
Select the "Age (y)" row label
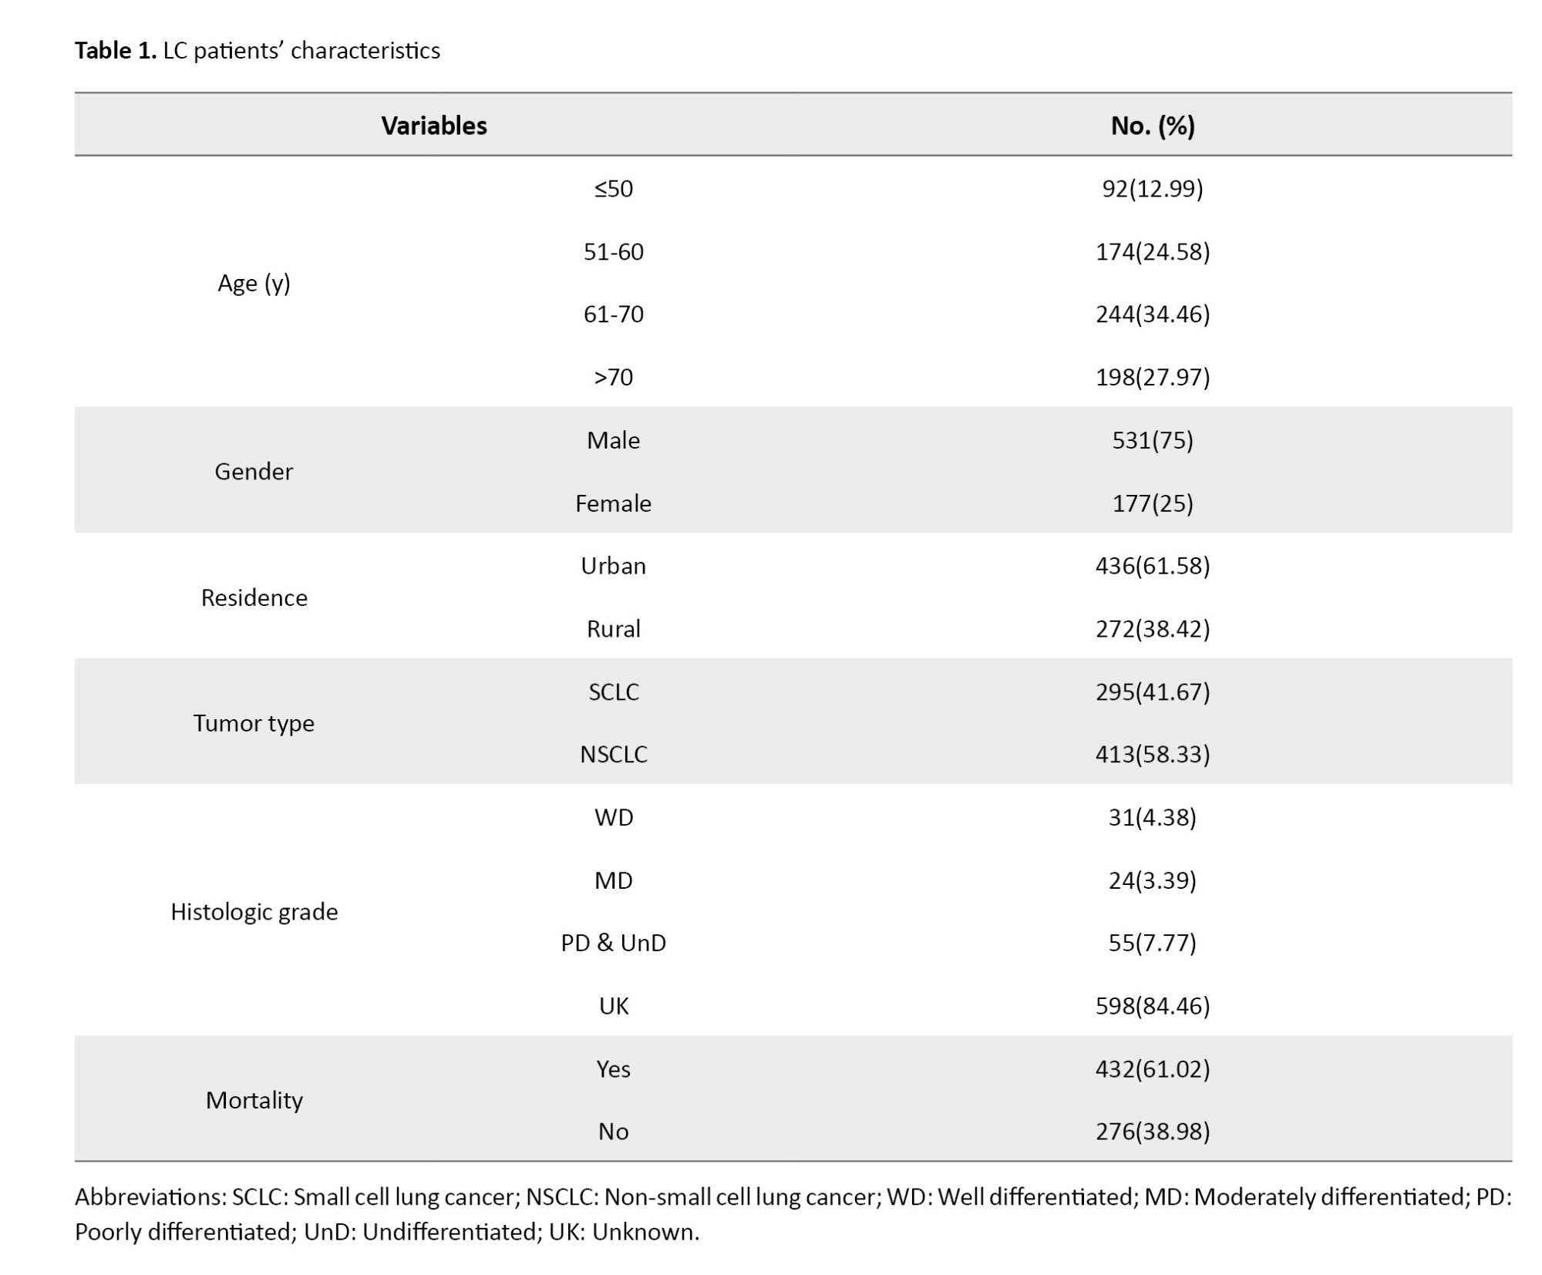pyautogui.click(x=254, y=283)
